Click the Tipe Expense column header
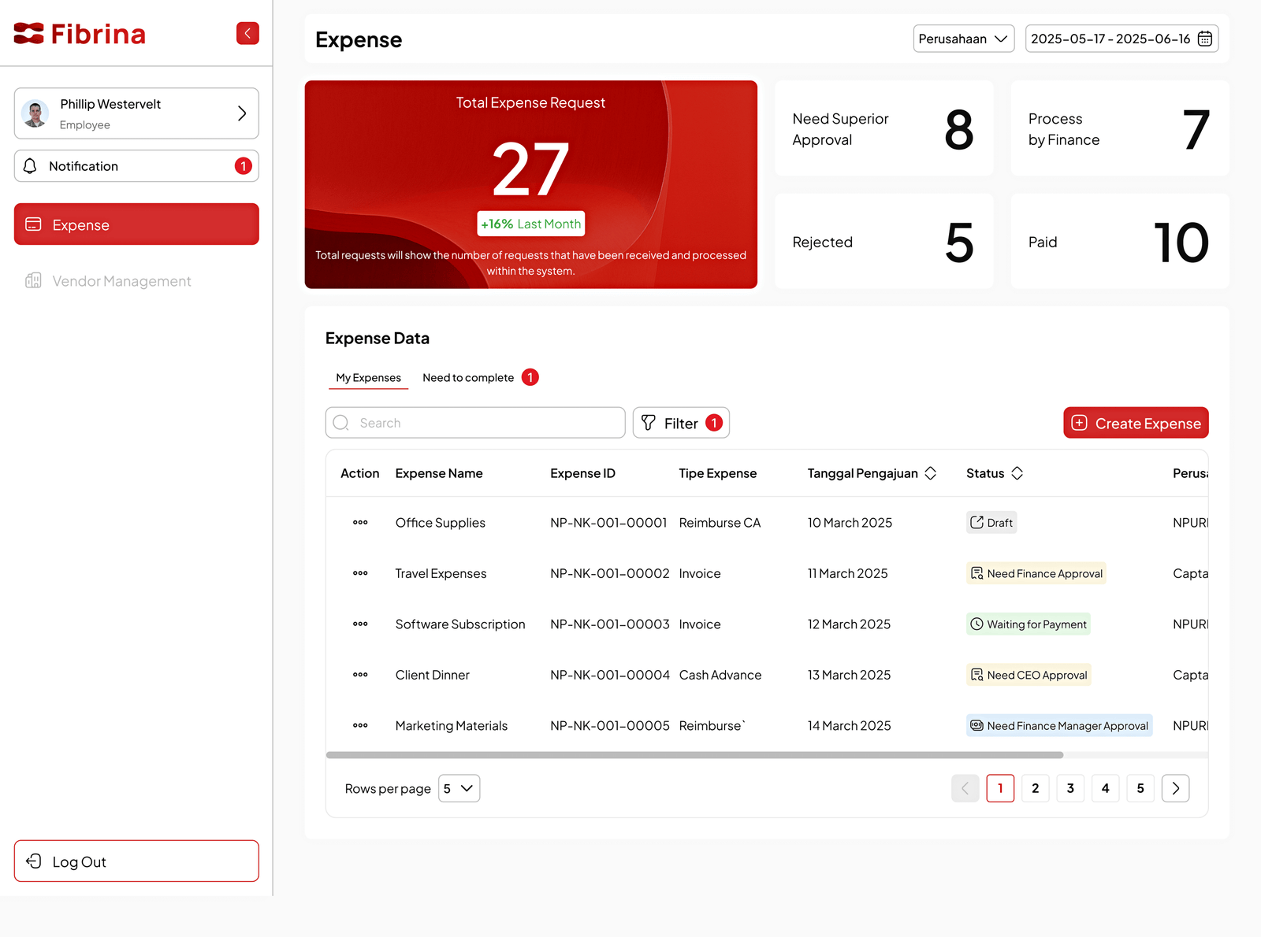Viewport: 1261px width, 937px height. click(718, 473)
